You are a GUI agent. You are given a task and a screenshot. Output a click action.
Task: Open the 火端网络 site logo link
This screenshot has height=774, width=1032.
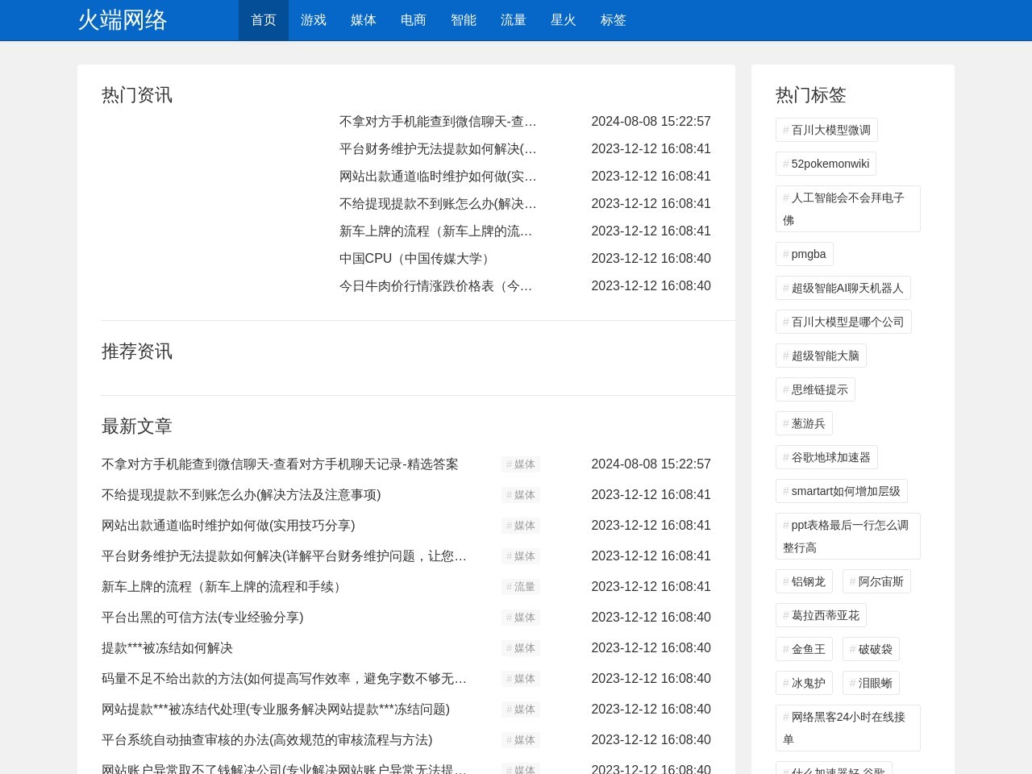[x=123, y=20]
